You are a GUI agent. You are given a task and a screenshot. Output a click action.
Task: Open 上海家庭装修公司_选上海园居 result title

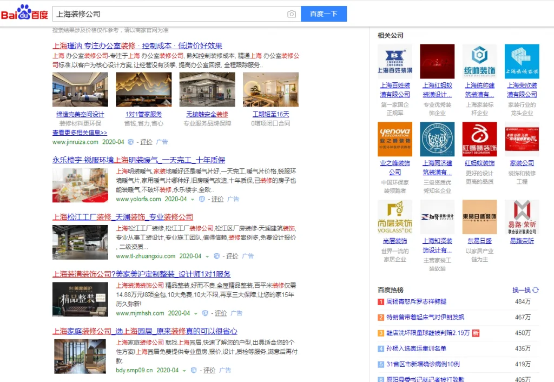[144, 331]
